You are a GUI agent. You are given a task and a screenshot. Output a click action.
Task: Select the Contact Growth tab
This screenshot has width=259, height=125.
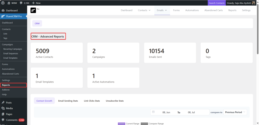pos(44,101)
